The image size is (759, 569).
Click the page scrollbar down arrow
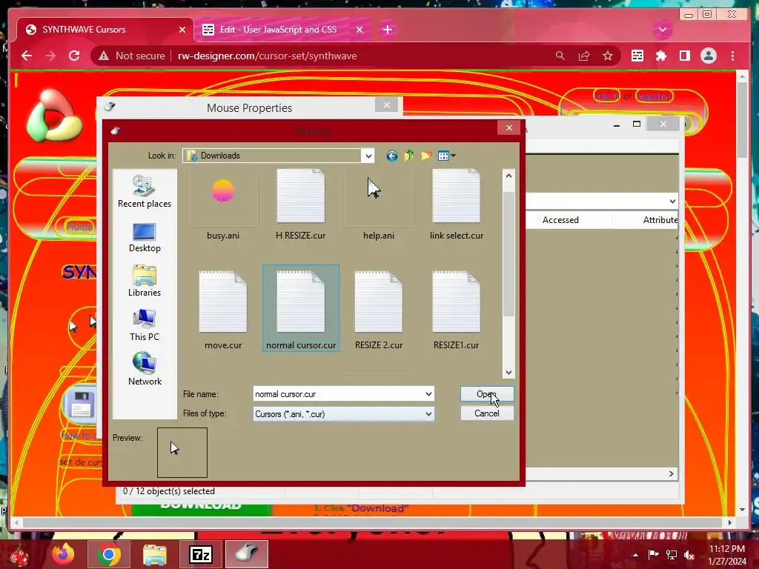point(742,510)
